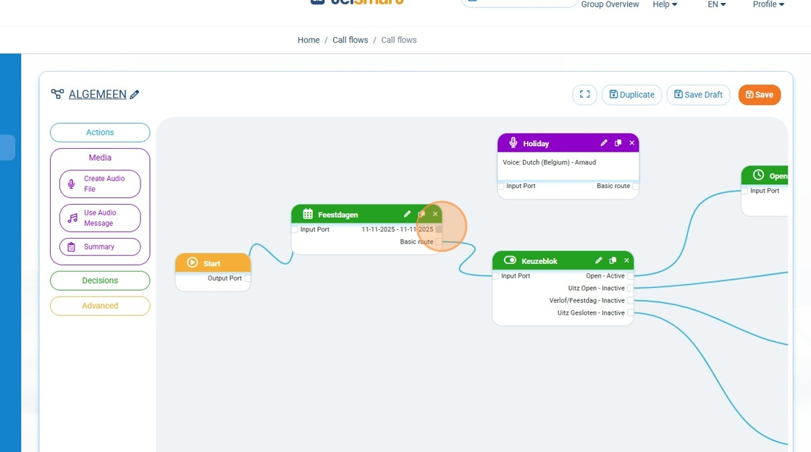Screen dimensions: 811x452
Task: Go to the Home breadcrumb link
Action: click(x=308, y=40)
